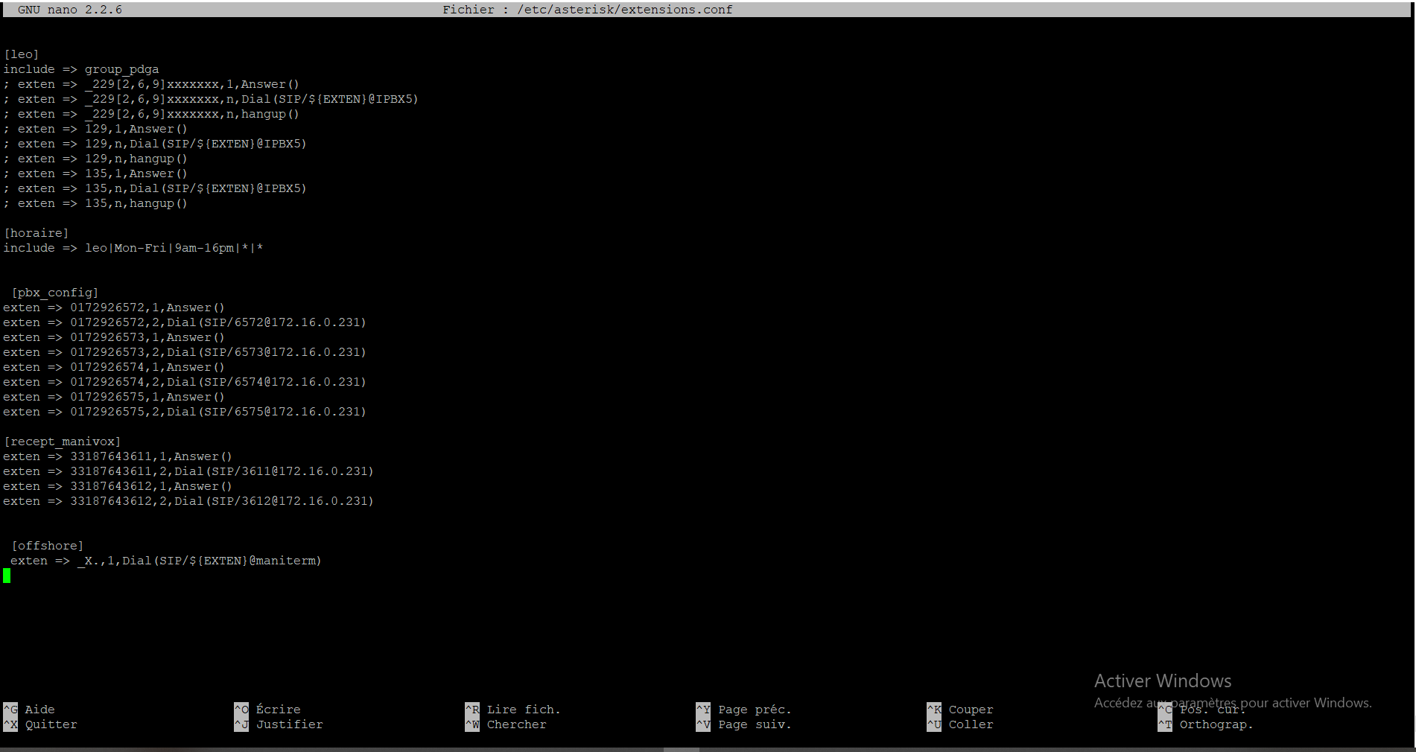This screenshot has height=752, width=1416.
Task: Click the green text cursor block
Action: pyautogui.click(x=7, y=576)
